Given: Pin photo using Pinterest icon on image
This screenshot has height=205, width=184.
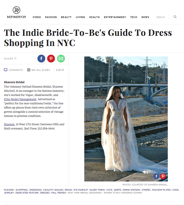Looking at the screenshot, I should [x=163, y=176].
